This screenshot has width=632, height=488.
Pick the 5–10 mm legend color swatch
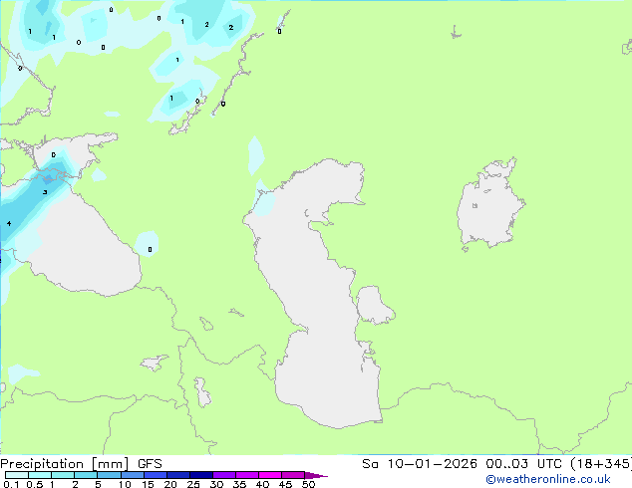pos(109,475)
